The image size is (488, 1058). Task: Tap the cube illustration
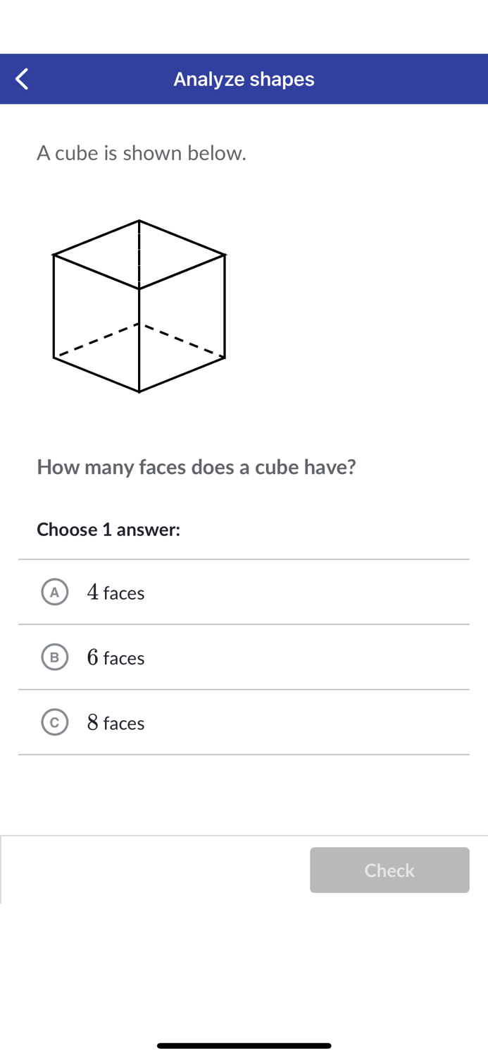coord(139,303)
